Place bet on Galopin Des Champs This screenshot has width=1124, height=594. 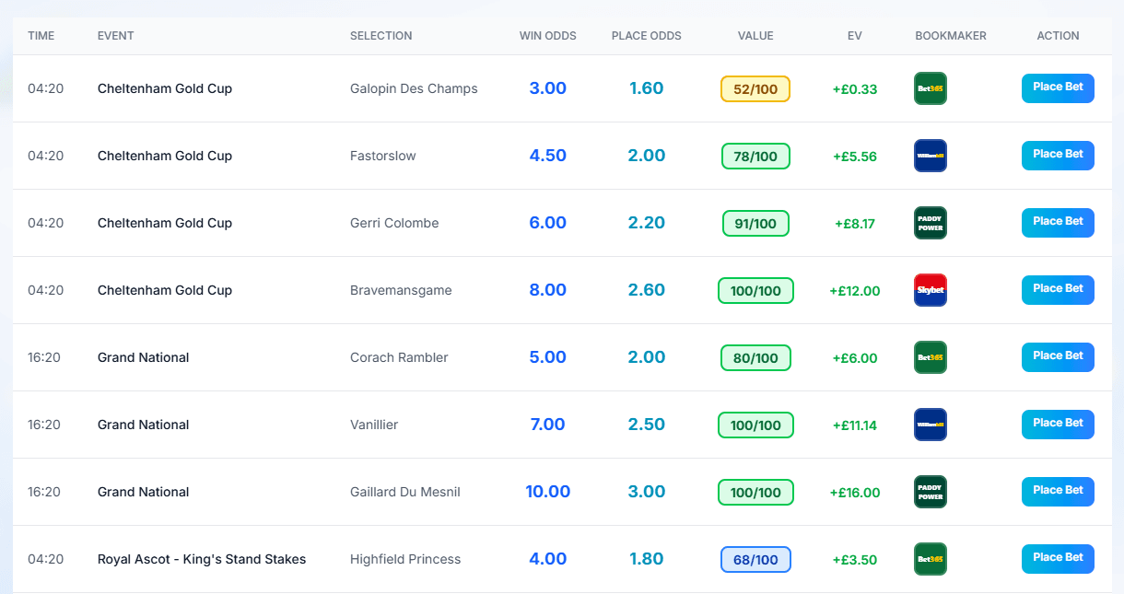pos(1058,88)
